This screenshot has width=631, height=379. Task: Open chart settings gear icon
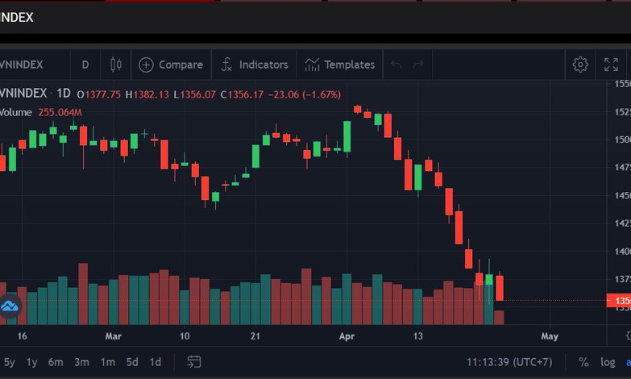click(580, 65)
